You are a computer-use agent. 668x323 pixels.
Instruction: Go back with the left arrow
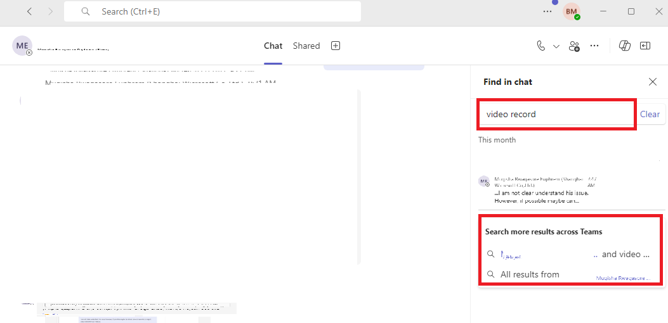(29, 11)
